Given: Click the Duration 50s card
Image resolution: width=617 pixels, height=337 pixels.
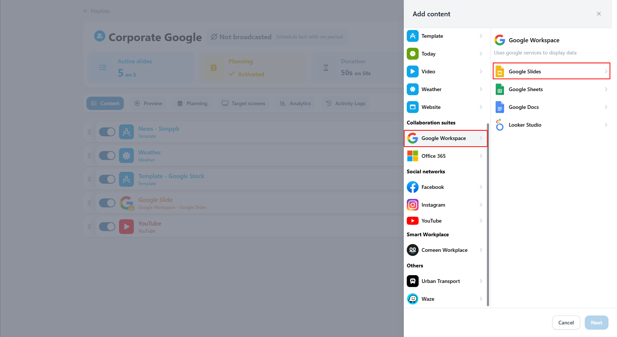Looking at the screenshot, I should [357, 67].
